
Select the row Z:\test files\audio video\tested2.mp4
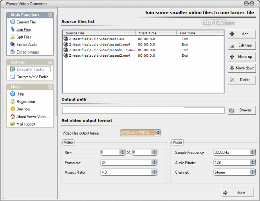pyautogui.click(x=143, y=56)
